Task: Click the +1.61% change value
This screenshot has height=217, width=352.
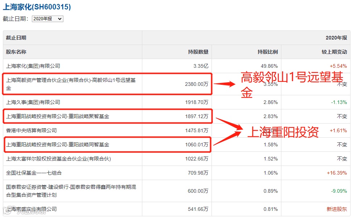Action: pyautogui.click(x=338, y=130)
